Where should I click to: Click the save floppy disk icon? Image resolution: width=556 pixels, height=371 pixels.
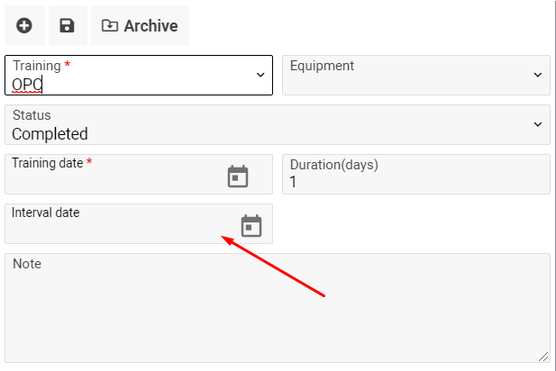[67, 26]
